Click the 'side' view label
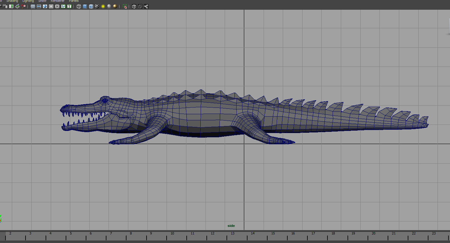Image resolution: width=450 pixels, height=243 pixels. point(231,226)
